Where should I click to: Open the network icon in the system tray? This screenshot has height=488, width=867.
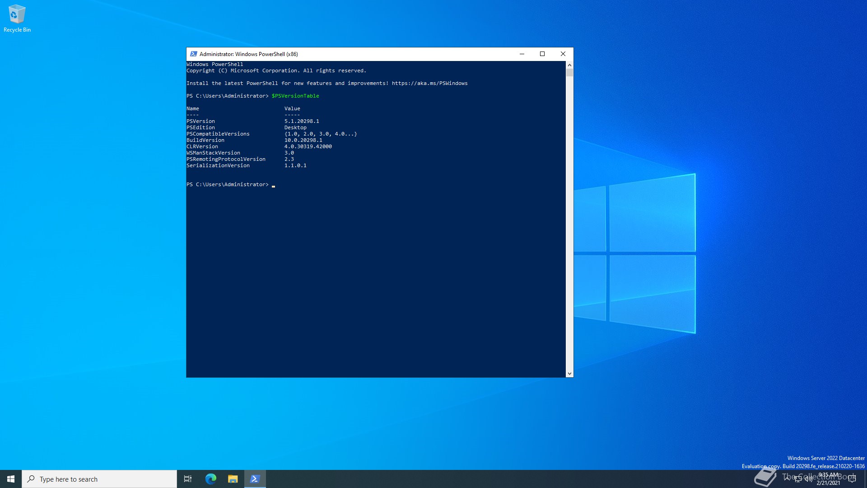point(798,479)
